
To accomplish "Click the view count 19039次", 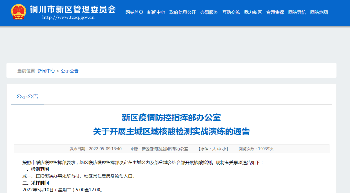I will (266, 149).
